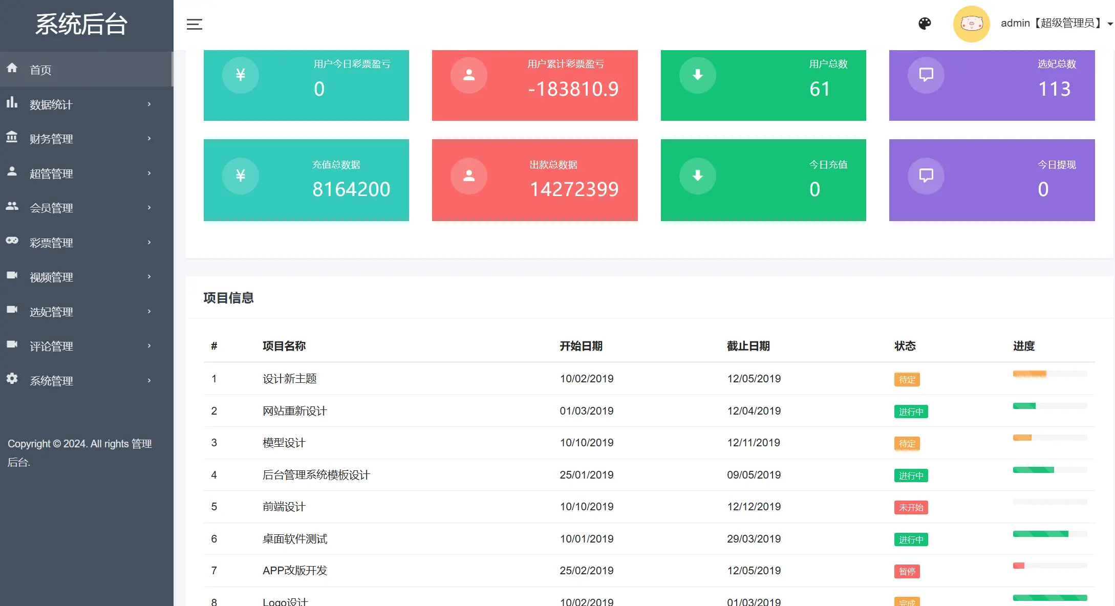Click the 网站重新设计 project link
This screenshot has width=1115, height=606.
294,410
